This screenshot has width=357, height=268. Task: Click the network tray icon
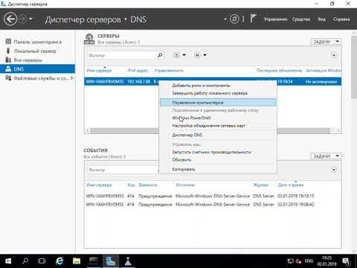point(290,261)
